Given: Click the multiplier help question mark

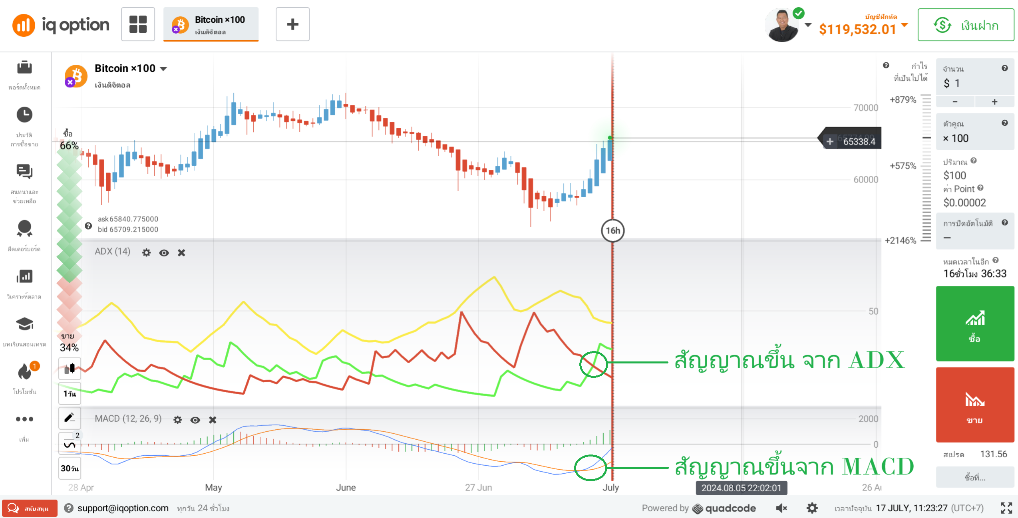Looking at the screenshot, I should point(1004,123).
